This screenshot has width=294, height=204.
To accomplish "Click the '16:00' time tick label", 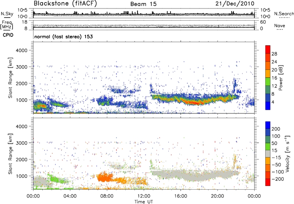I will pos(180,196).
